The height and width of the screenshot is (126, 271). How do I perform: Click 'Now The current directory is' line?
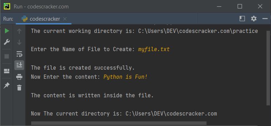(124, 113)
